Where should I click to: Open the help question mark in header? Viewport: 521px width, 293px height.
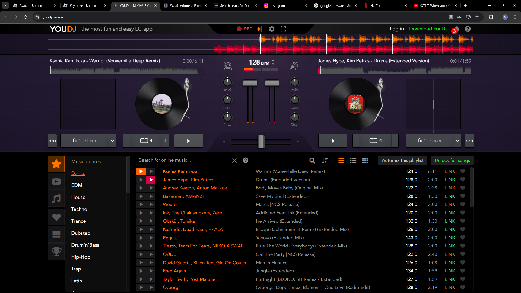[468, 29]
